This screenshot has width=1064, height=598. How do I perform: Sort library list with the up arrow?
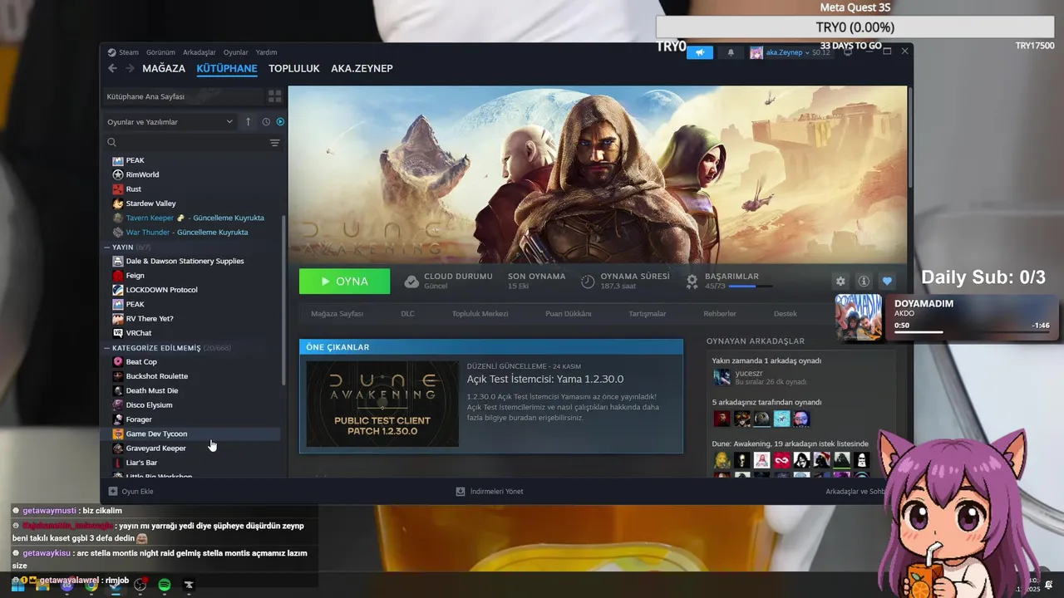pyautogui.click(x=248, y=122)
